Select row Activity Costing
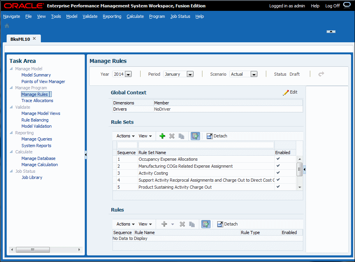This screenshot has width=355, height=262. point(205,173)
